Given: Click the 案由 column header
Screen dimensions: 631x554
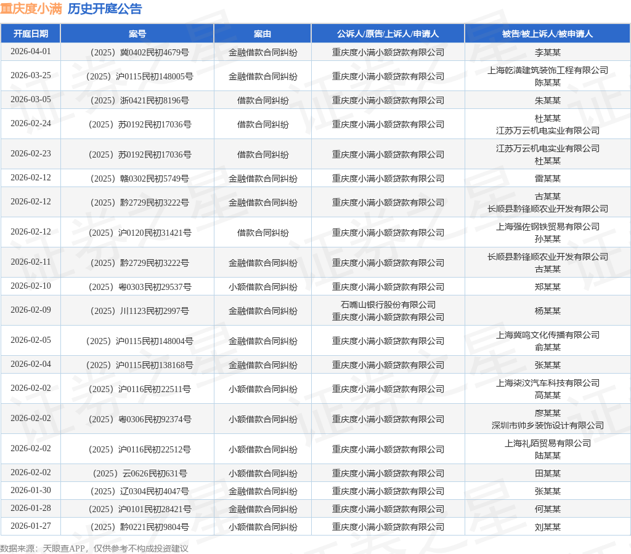Looking at the screenshot, I should (263, 34).
